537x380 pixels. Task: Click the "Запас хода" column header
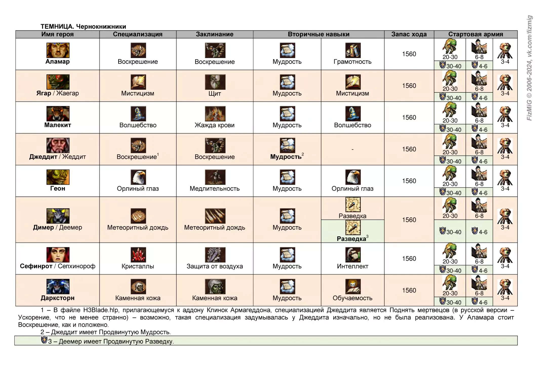click(x=409, y=34)
